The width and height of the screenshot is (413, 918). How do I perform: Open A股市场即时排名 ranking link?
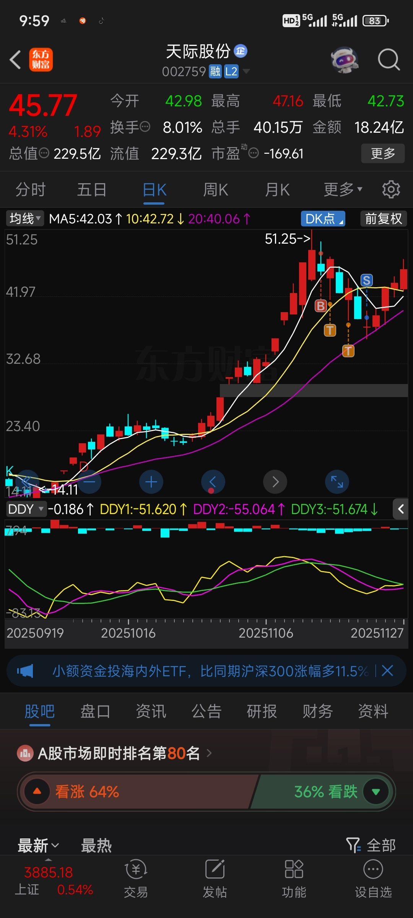point(125,753)
